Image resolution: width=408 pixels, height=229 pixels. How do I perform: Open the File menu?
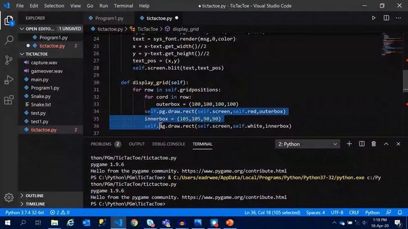20,6
